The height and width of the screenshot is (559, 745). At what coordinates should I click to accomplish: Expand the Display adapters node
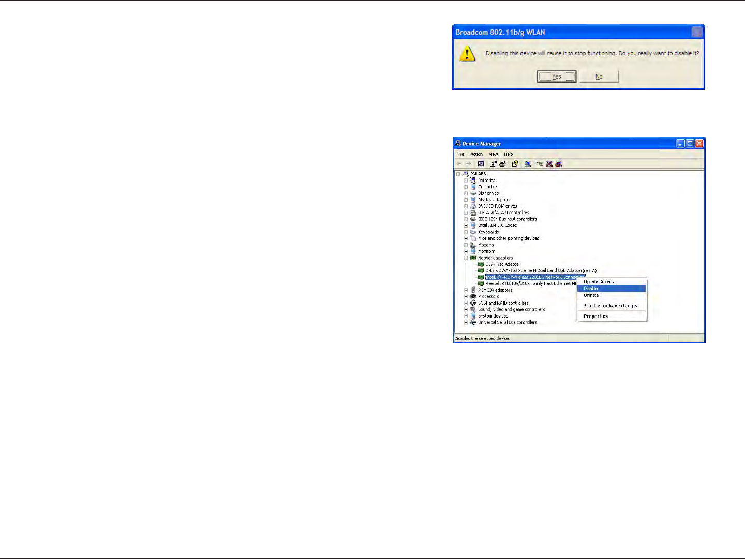pyautogui.click(x=466, y=200)
